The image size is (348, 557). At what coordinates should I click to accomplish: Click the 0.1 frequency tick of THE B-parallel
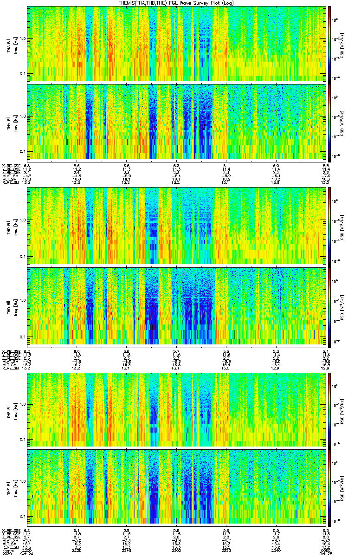tap(22, 516)
